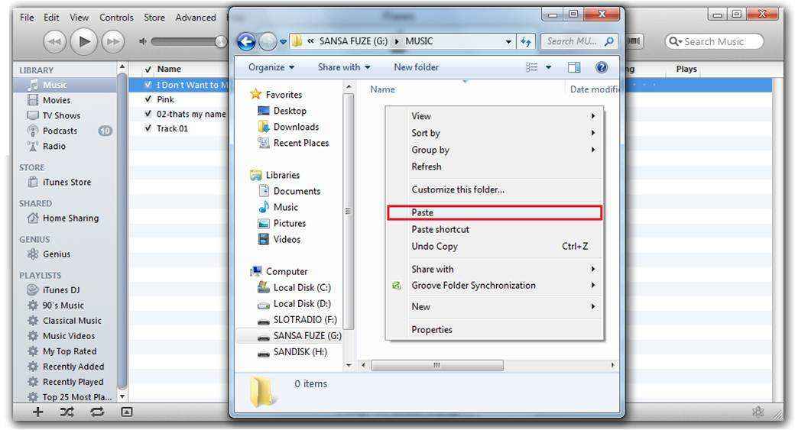Select Podcasts in iTunes sidebar
The image size is (795, 430).
point(60,131)
